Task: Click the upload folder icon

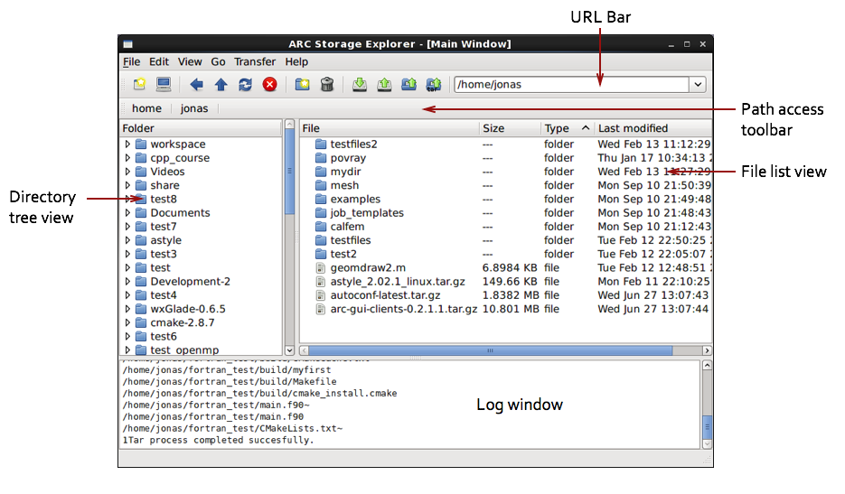Action: click(x=409, y=85)
